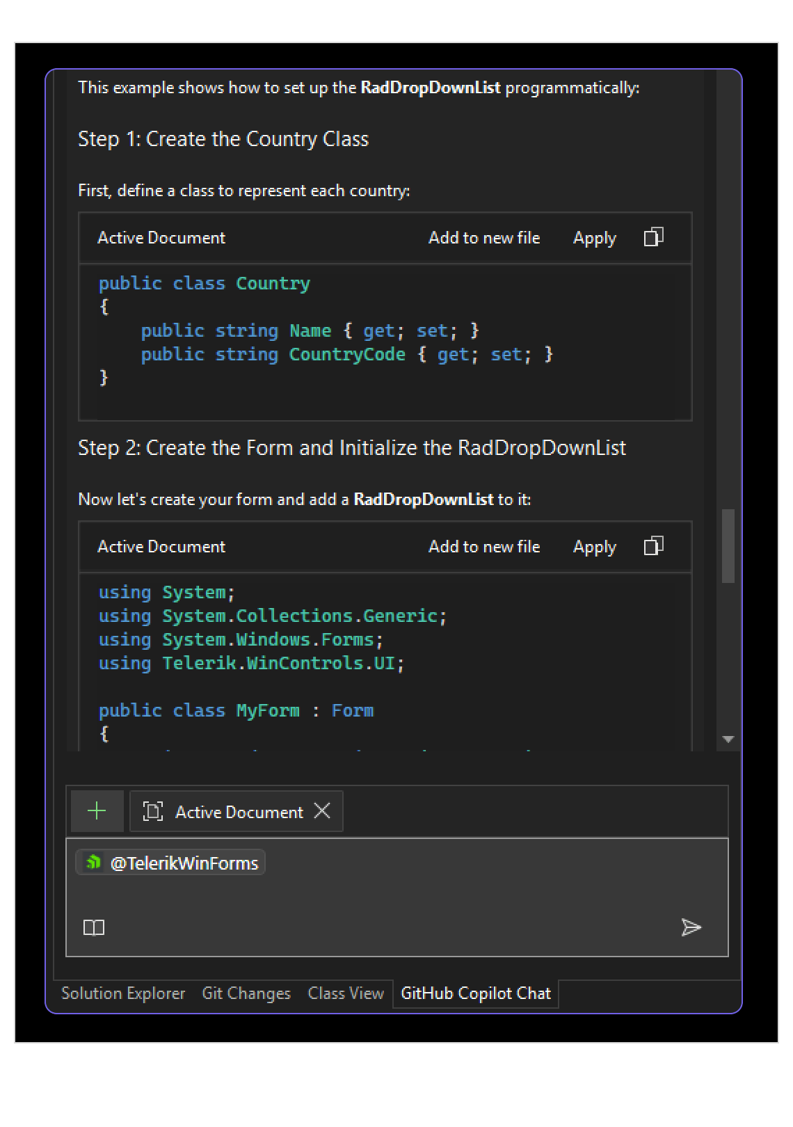Click the 'using System.Collections.Generic;' line
The image size is (793, 1127).
pyautogui.click(x=273, y=616)
